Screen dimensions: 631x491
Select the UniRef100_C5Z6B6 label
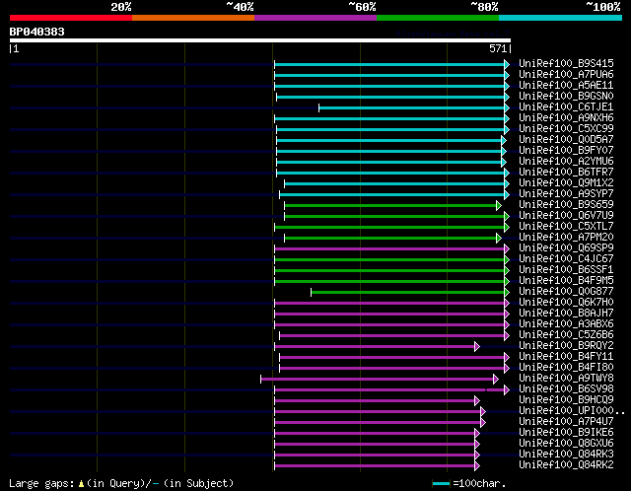click(566, 335)
